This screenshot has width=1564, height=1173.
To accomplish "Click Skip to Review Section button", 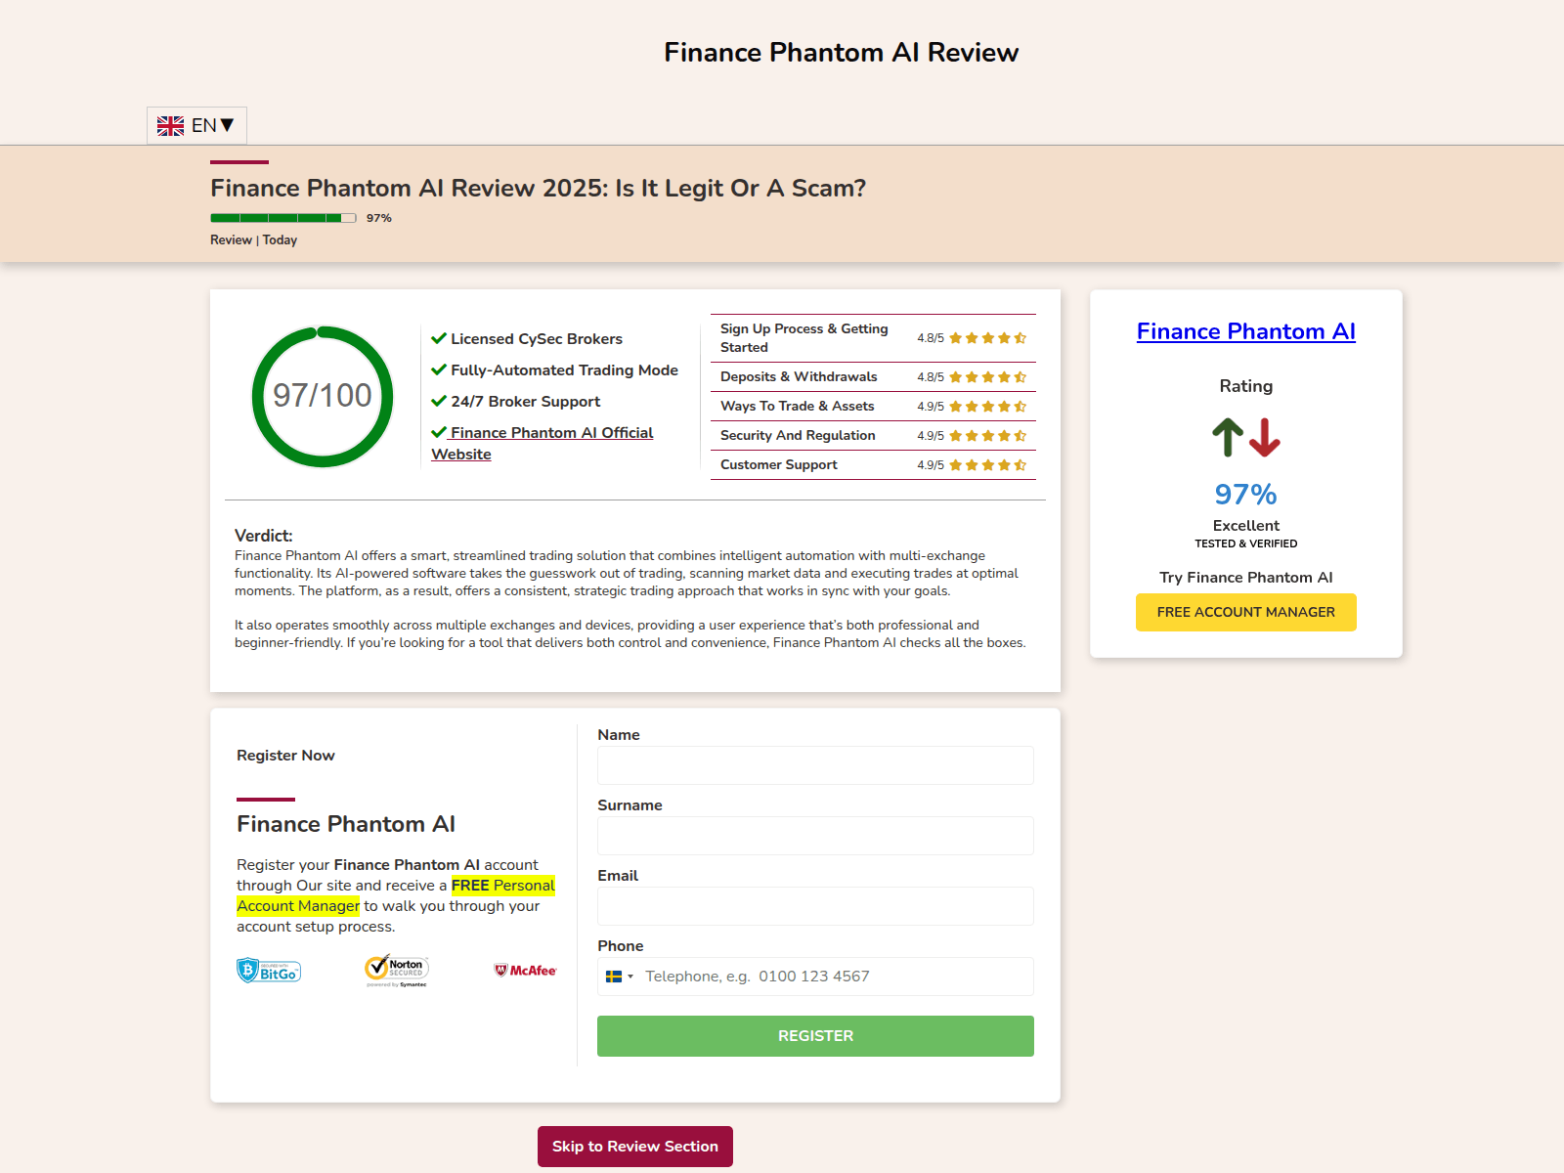I will coord(635,1147).
